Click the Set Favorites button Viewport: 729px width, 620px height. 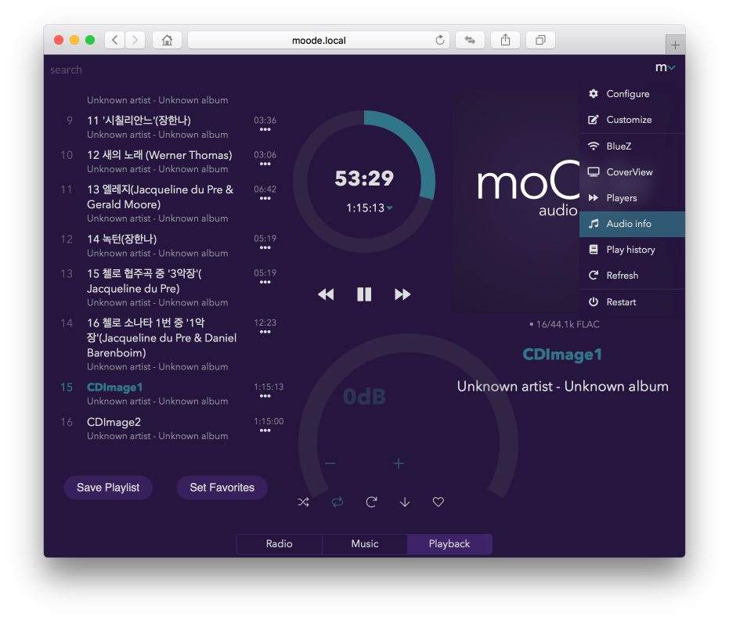coord(222,488)
